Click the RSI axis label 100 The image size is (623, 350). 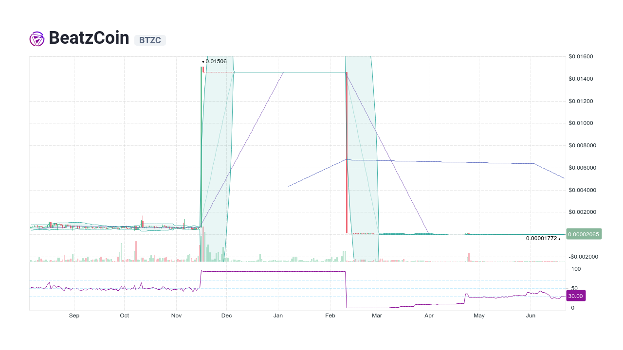pyautogui.click(x=576, y=269)
